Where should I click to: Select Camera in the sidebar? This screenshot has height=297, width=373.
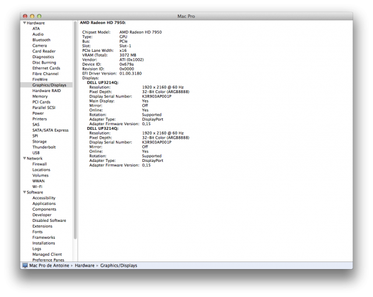click(40, 45)
